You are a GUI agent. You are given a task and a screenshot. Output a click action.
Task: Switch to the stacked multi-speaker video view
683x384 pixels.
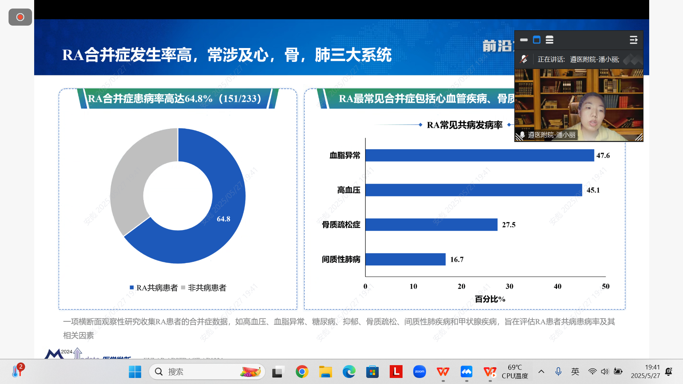coord(550,40)
